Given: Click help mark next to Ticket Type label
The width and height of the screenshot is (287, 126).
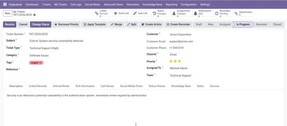Looking at the screenshot, I should coord(21,47).
